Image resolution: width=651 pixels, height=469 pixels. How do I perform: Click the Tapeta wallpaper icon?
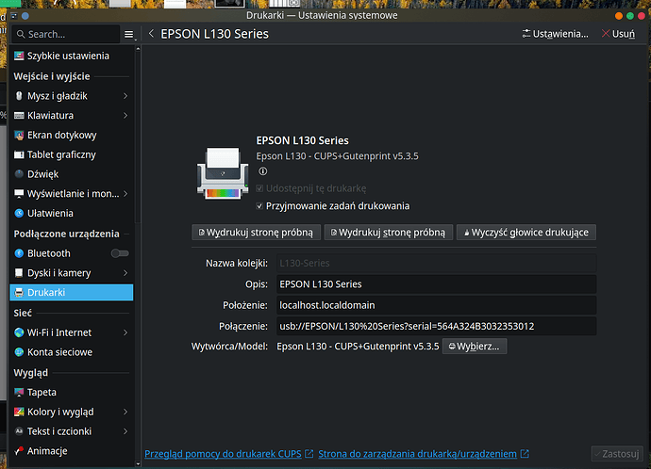tap(19, 392)
